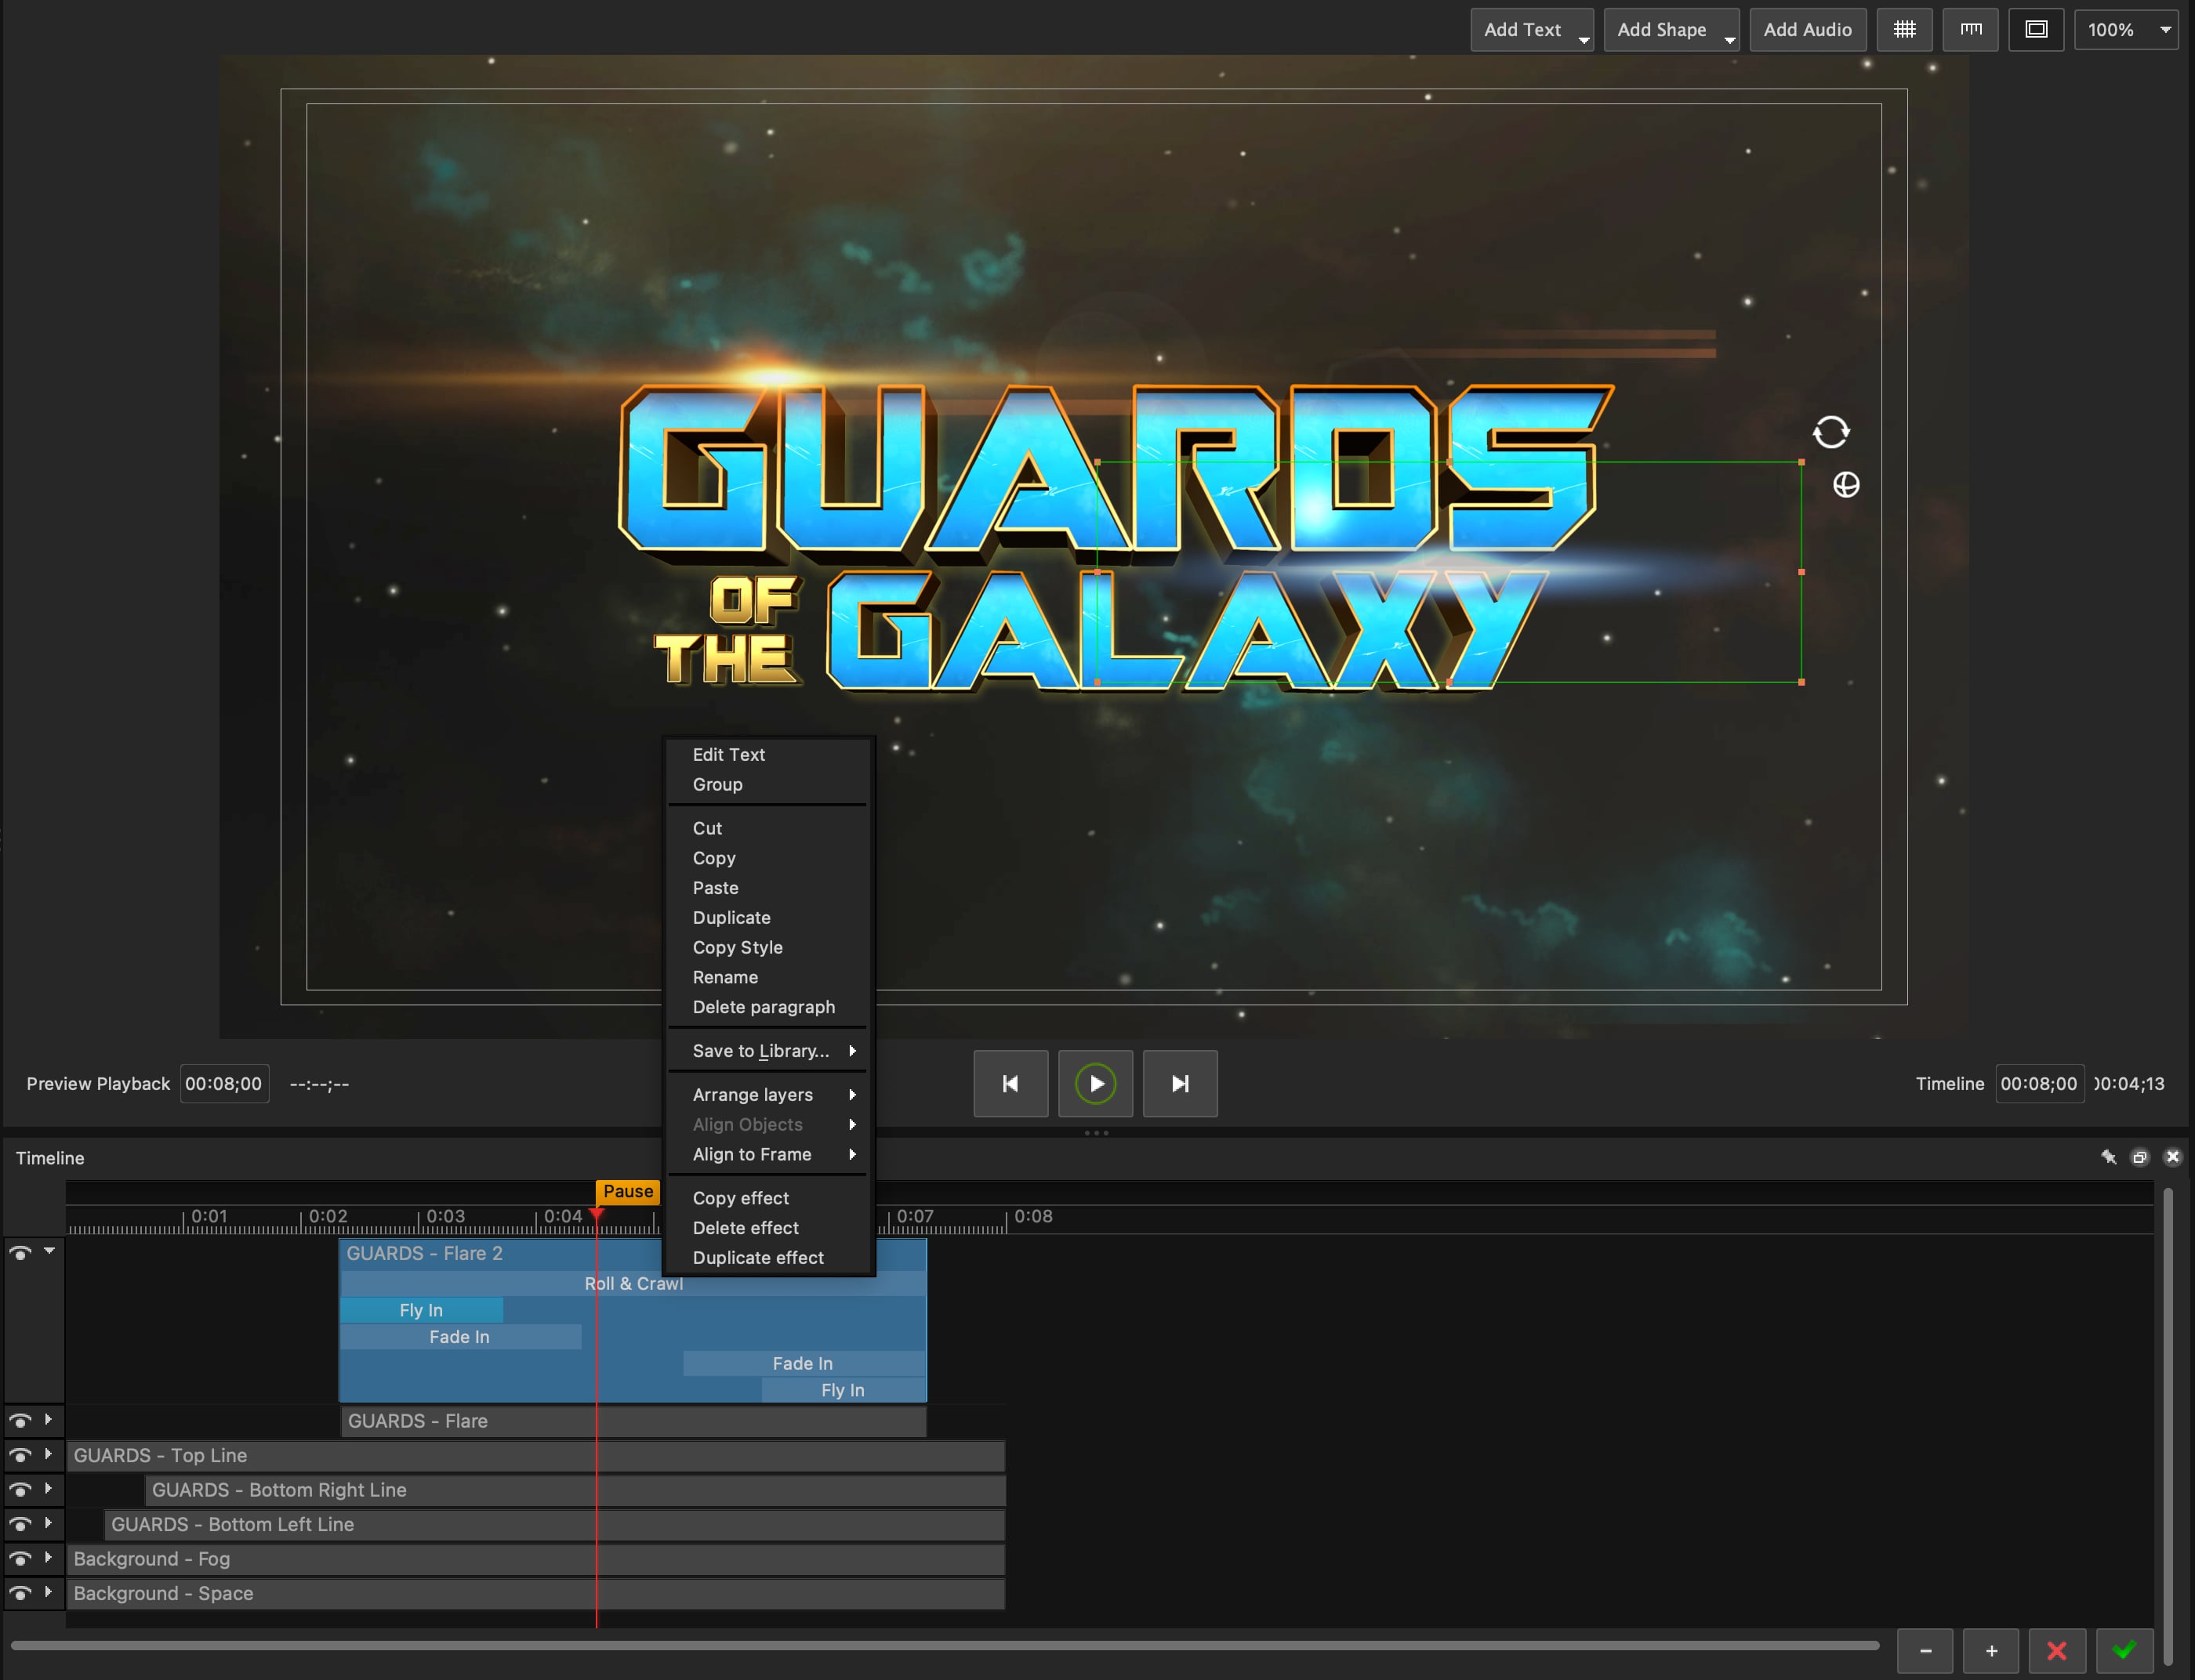
Task: Hide the GUARDS - Flare layer
Action: point(20,1421)
